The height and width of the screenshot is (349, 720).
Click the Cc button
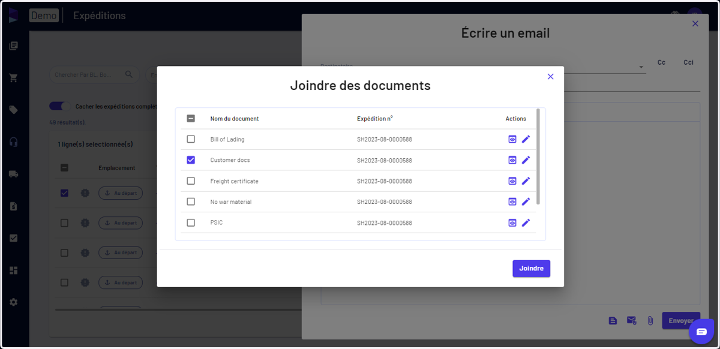661,62
